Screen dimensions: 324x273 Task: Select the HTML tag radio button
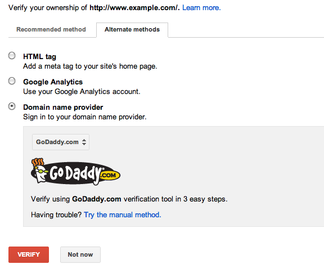pyautogui.click(x=12, y=56)
